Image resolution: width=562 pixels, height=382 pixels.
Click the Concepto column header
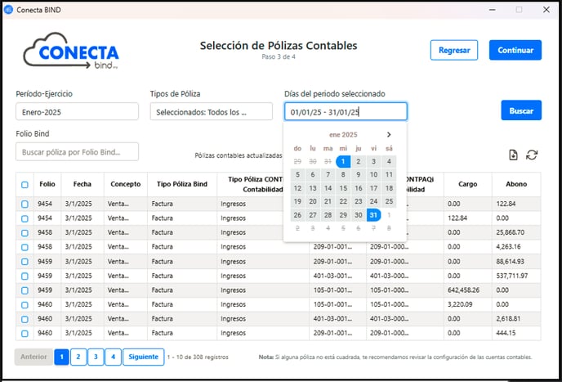[x=126, y=184]
